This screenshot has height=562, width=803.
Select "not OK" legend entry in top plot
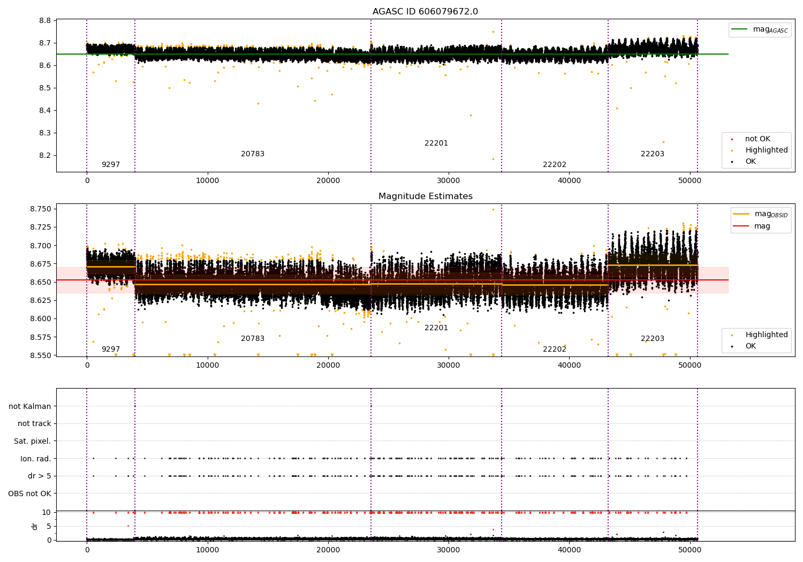tap(757, 139)
